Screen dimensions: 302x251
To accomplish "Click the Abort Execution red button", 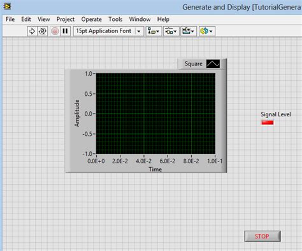I will [x=55, y=31].
